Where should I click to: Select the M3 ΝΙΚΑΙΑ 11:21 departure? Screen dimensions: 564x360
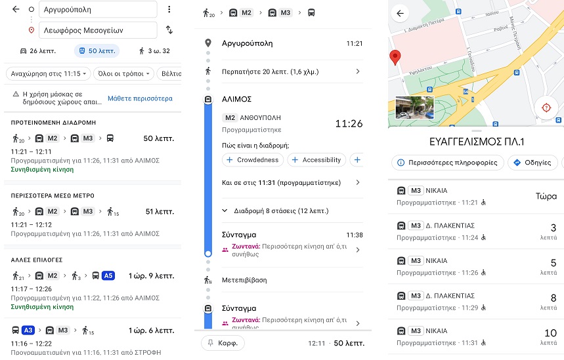[476, 196]
